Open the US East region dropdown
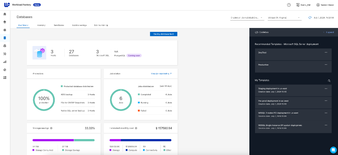The image size is (338, 155). coord(284,17)
